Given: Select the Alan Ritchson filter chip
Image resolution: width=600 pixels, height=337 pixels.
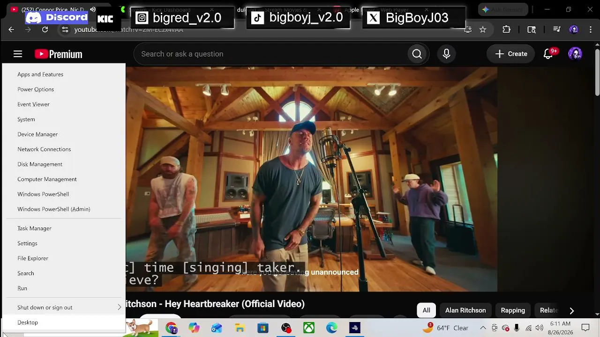Looking at the screenshot, I should pyautogui.click(x=465, y=310).
